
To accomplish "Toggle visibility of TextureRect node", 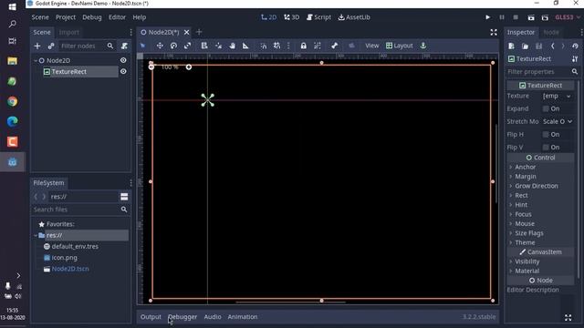I will (123, 71).
